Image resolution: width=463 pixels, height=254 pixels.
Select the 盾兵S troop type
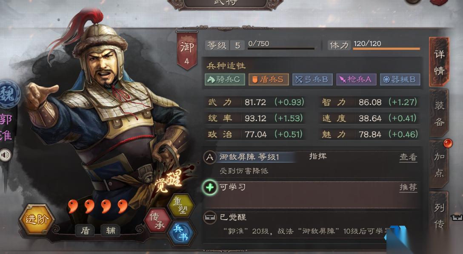269,79
